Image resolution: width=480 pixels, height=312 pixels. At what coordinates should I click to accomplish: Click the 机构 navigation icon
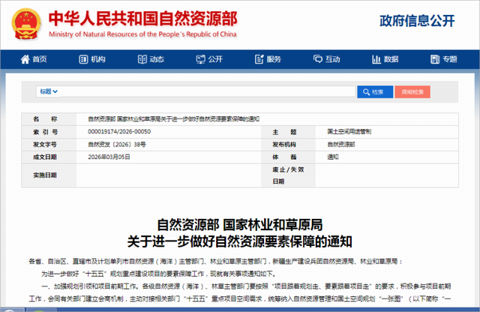coord(83,59)
